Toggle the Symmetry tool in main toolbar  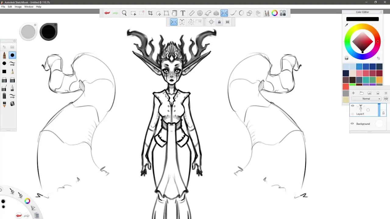(224, 13)
